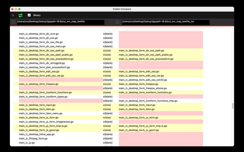This screenshot has height=152, width=244.
Task: Click the right folder path ending _textfile_ios
Action: [x=166, y=22]
